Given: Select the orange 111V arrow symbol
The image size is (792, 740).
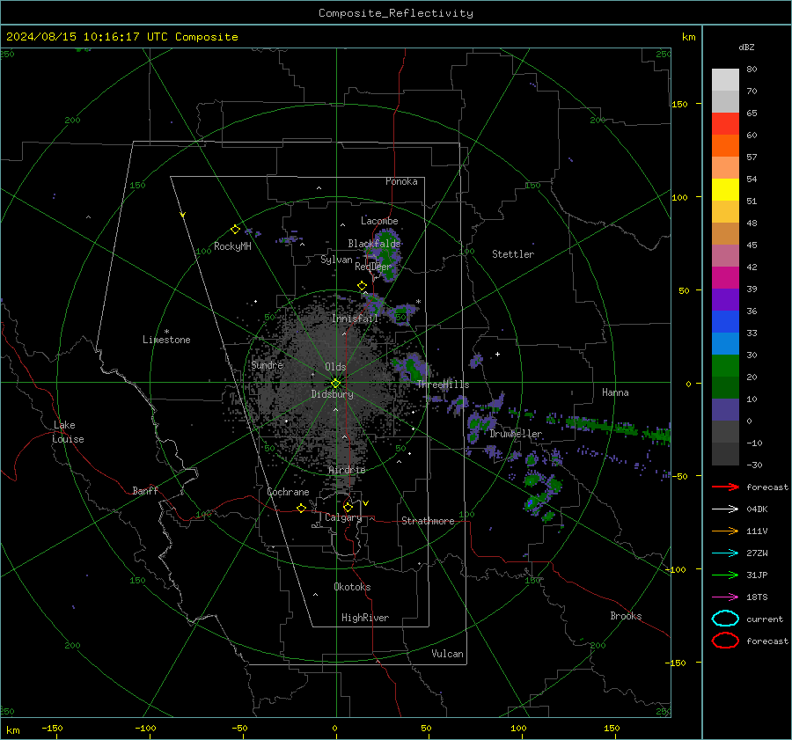Looking at the screenshot, I should (x=725, y=531).
